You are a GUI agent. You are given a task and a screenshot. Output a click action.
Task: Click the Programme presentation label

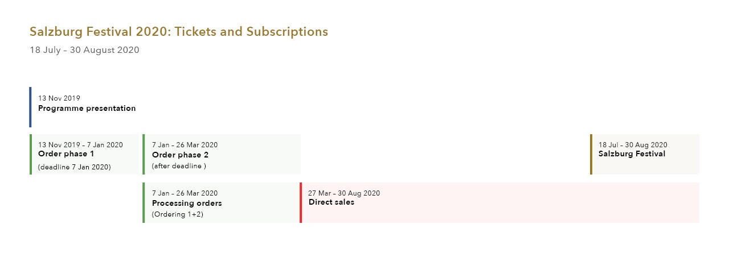[x=87, y=108]
